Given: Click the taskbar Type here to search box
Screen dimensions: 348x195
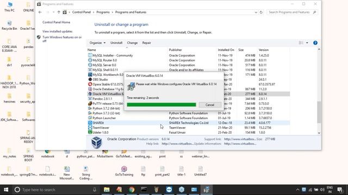Looking at the screenshot, I should (55, 190).
